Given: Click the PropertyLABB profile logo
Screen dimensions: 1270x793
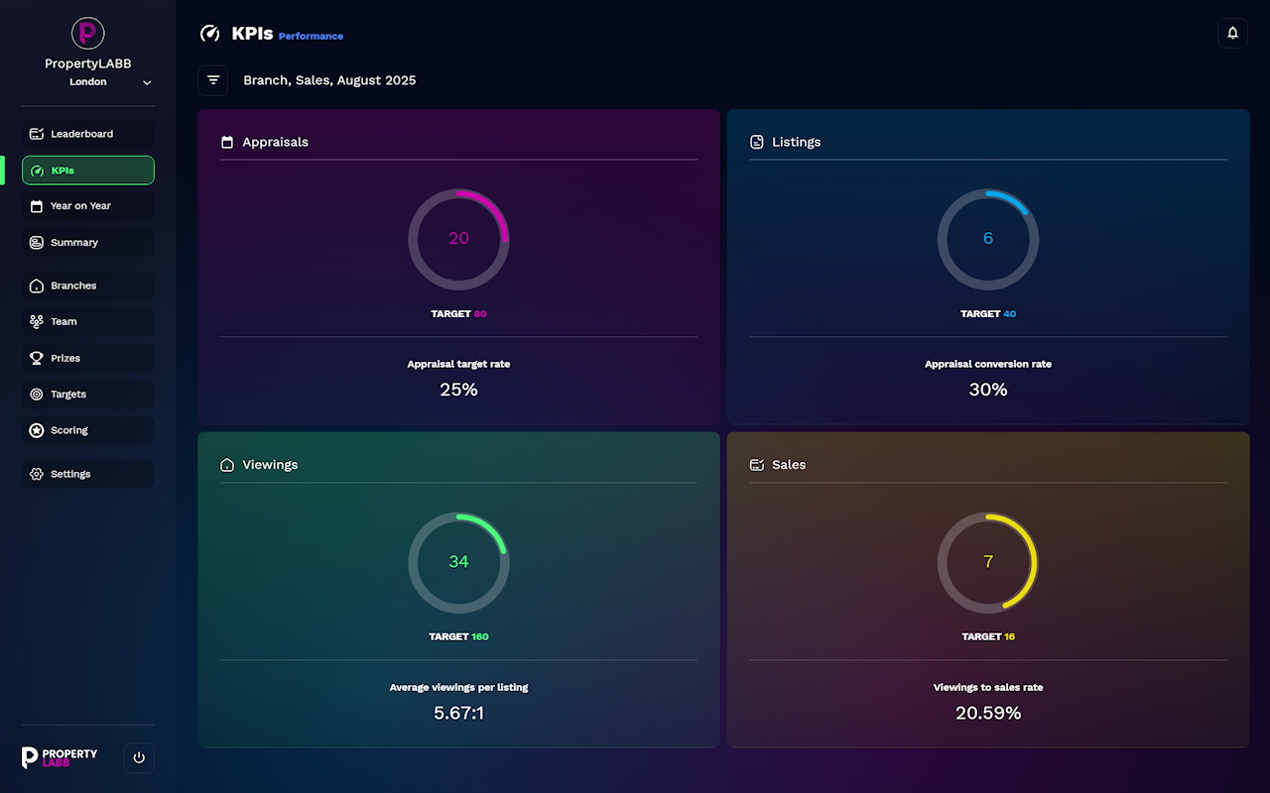Looking at the screenshot, I should coord(88,33).
